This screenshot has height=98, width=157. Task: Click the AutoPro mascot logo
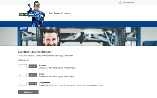(x=32, y=14)
